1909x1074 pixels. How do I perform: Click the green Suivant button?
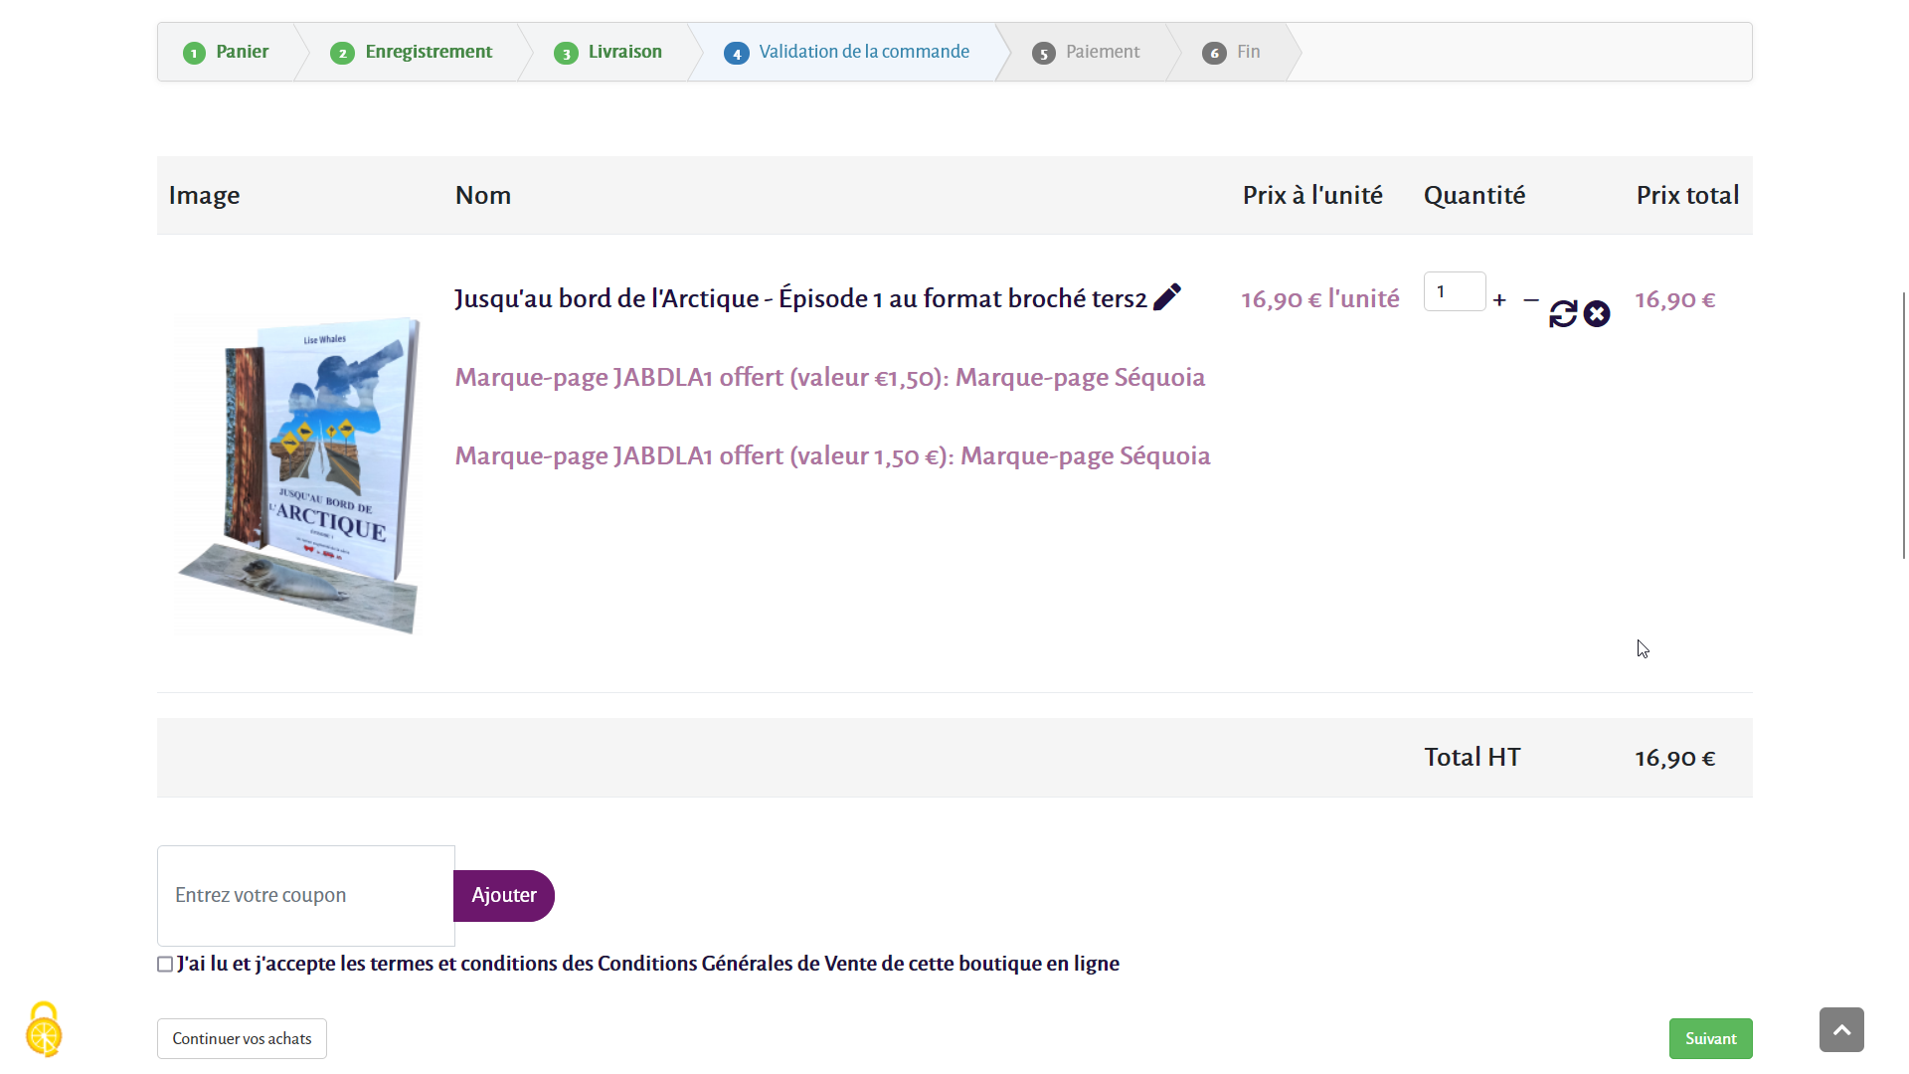pyautogui.click(x=1710, y=1039)
